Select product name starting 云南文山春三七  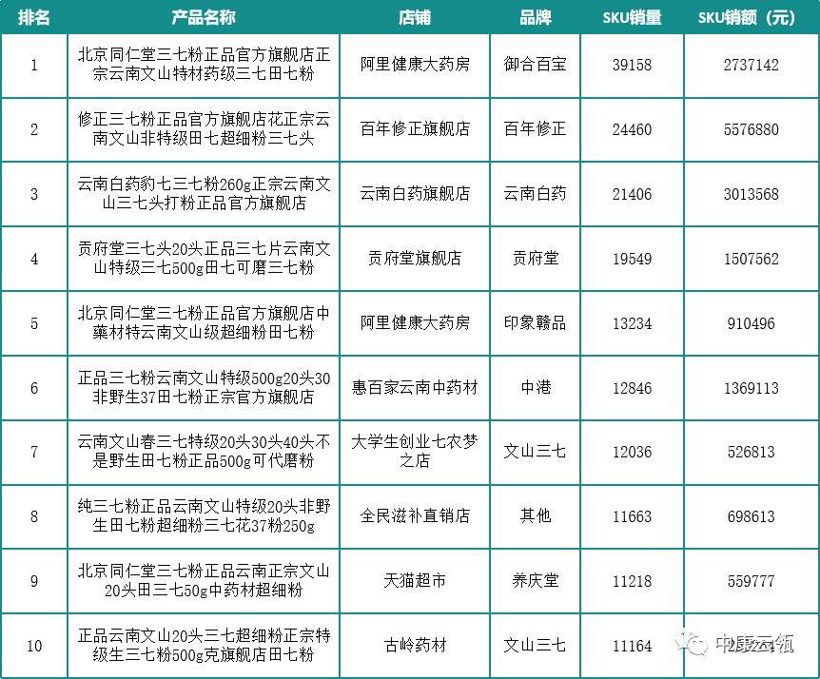click(x=204, y=451)
